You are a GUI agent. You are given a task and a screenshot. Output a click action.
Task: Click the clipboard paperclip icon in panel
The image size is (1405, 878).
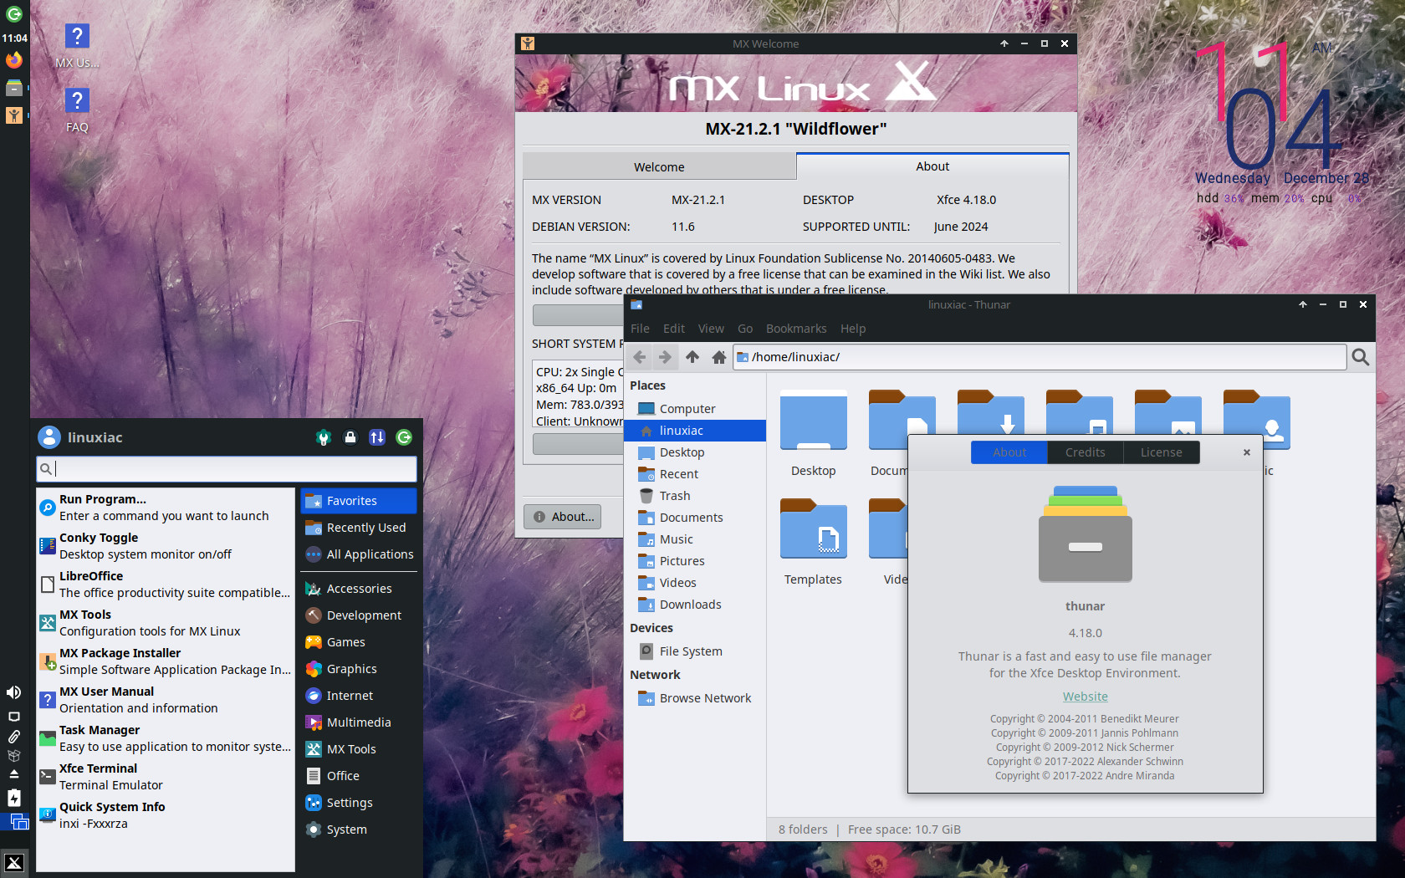14,737
